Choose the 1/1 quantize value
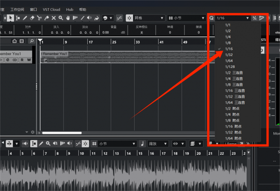280x191 pixels. pos(238,25)
